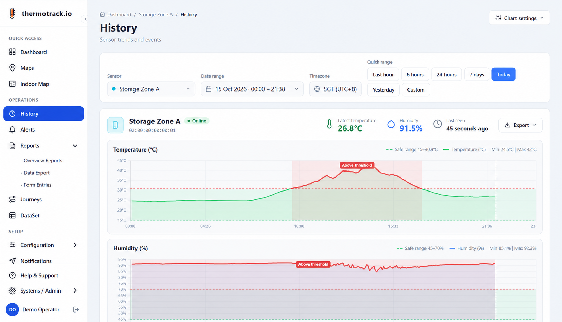Click the logout icon next to Demo Operator
Screen dimensions: 562x322
(76, 309)
